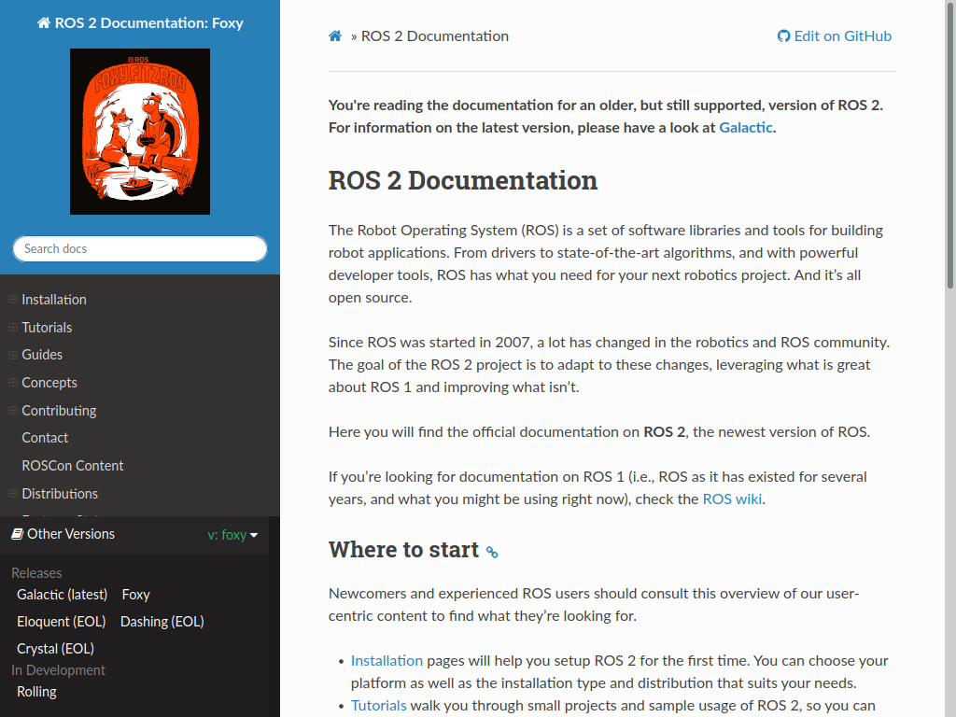Switch to Galactic (latest) version
The image size is (956, 717).
63,595
